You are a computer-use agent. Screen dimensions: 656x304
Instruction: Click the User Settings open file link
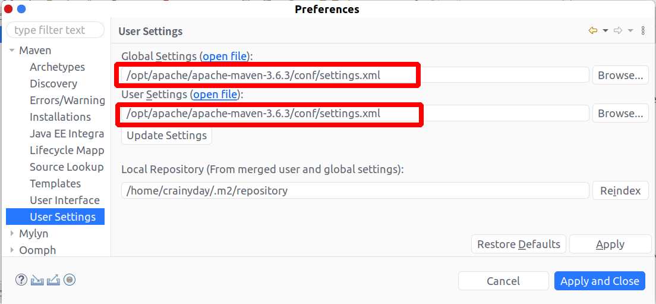click(215, 94)
